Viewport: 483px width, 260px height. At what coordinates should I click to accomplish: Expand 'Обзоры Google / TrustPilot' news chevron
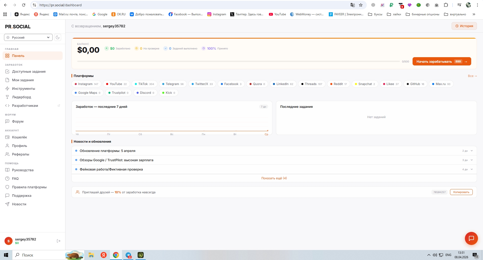(472, 160)
